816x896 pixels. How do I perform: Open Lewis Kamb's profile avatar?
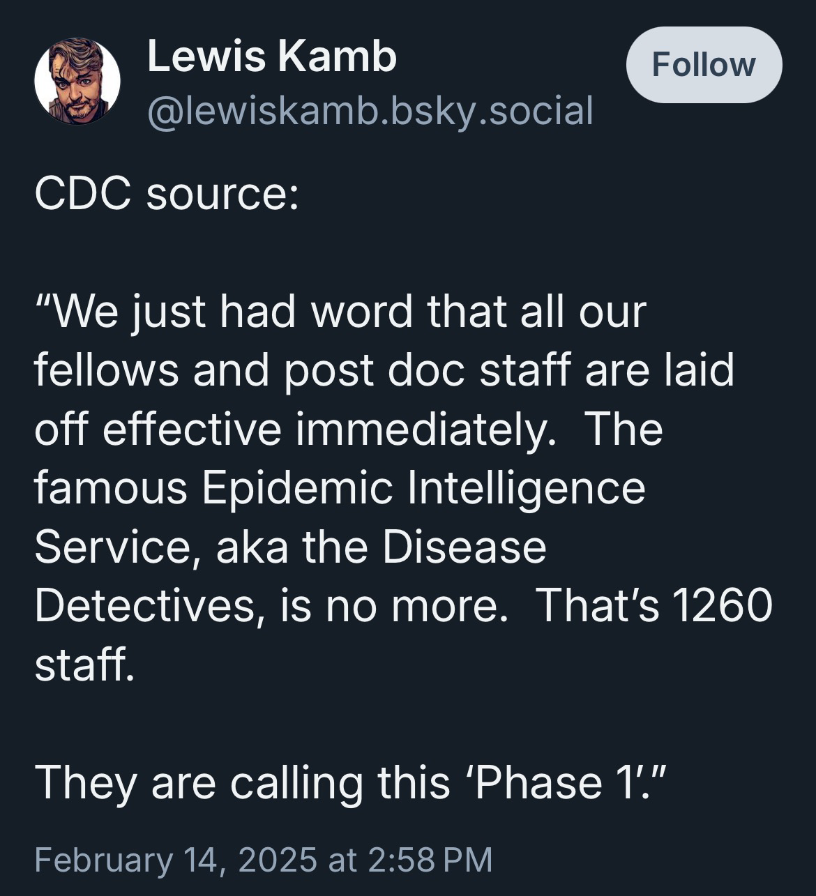coord(77,82)
